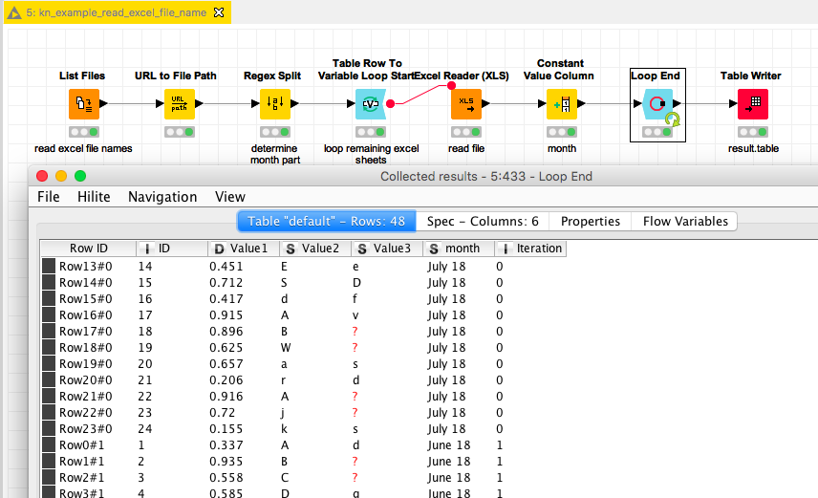Select the URL to File Path node
The height and width of the screenshot is (498, 818).
[x=179, y=104]
